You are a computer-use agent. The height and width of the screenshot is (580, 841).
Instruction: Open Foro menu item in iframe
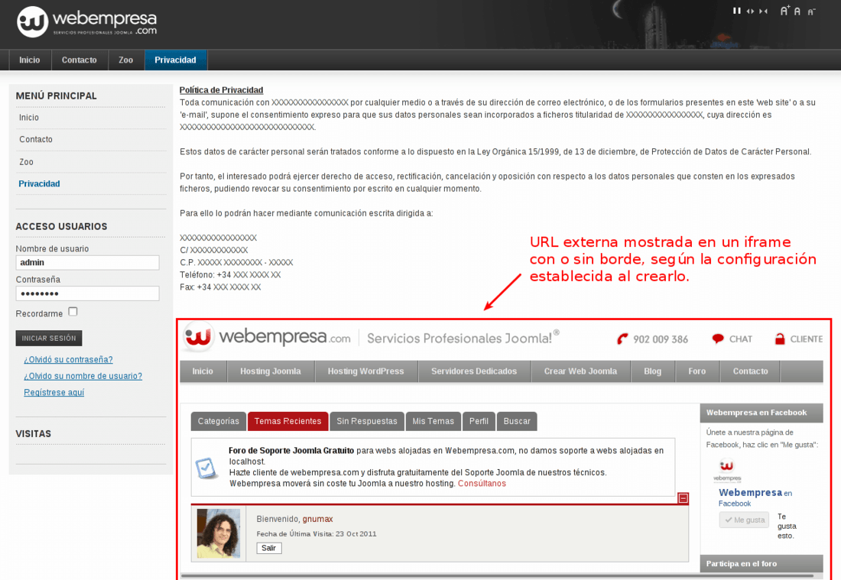click(x=697, y=371)
